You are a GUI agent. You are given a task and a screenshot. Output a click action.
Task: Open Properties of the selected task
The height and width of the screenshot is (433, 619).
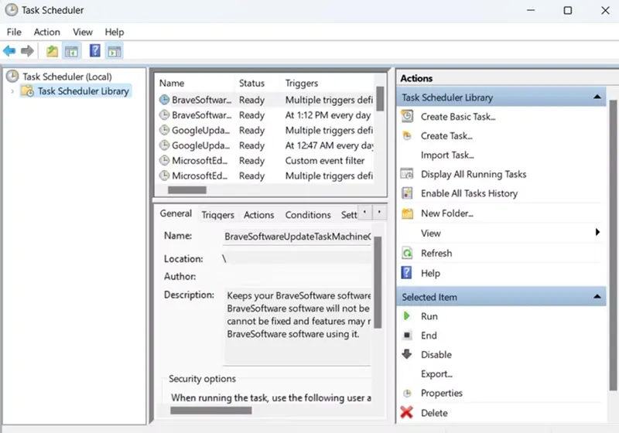pyautogui.click(x=441, y=393)
